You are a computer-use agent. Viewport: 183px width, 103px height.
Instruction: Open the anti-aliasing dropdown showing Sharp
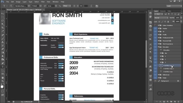click(67, 6)
